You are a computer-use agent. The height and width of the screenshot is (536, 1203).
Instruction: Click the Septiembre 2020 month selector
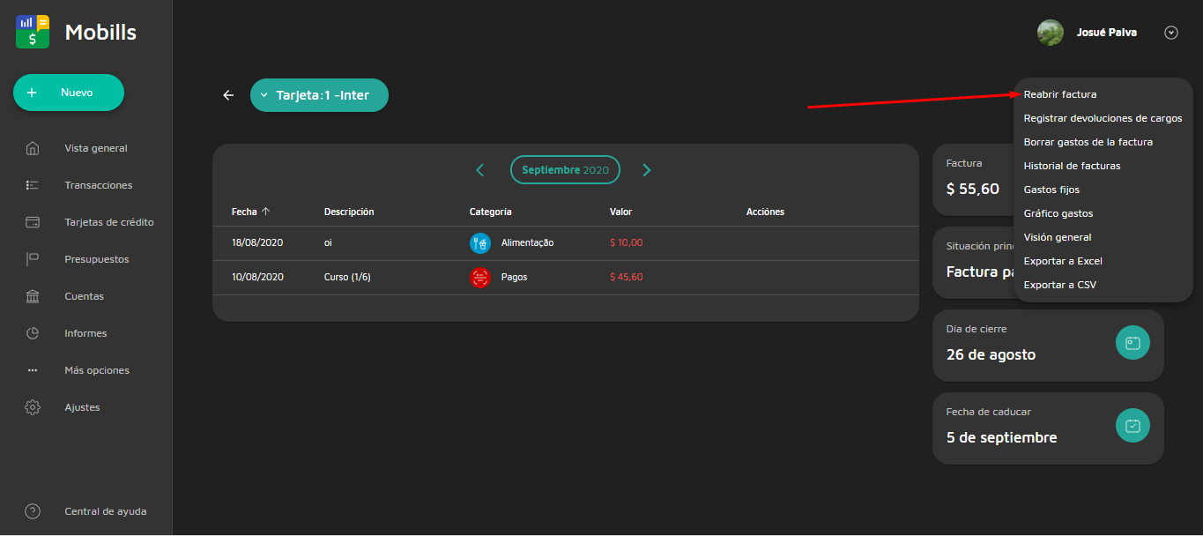[x=565, y=170]
